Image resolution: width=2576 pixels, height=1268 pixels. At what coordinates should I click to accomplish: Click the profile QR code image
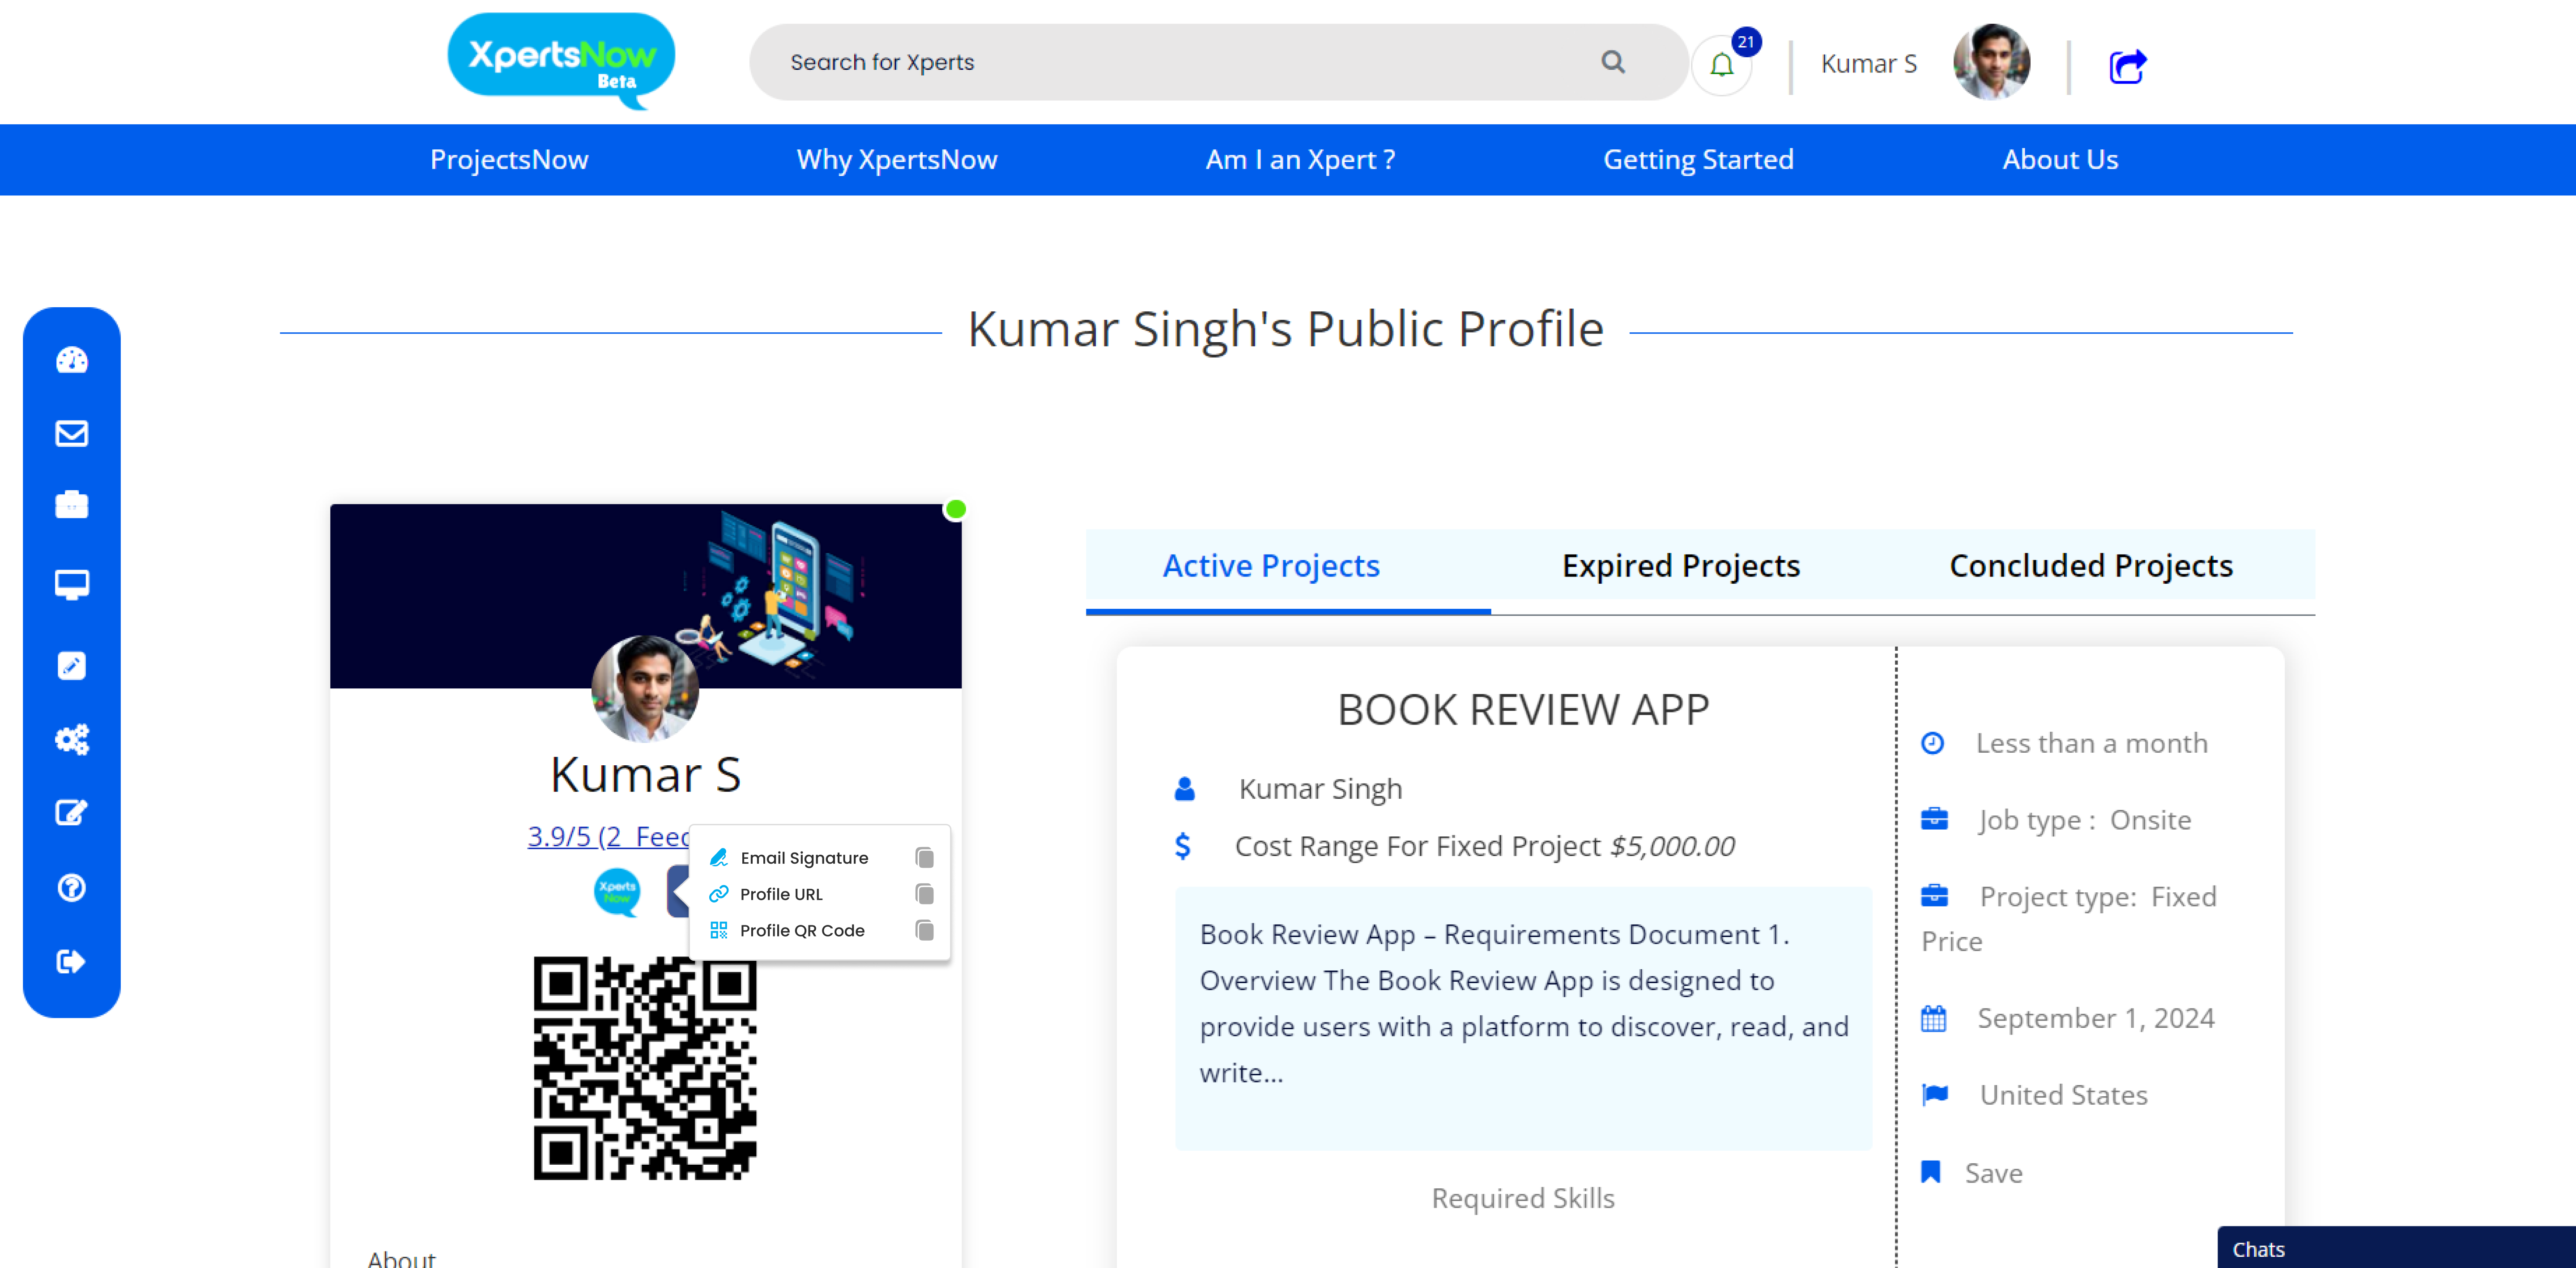coord(645,1068)
